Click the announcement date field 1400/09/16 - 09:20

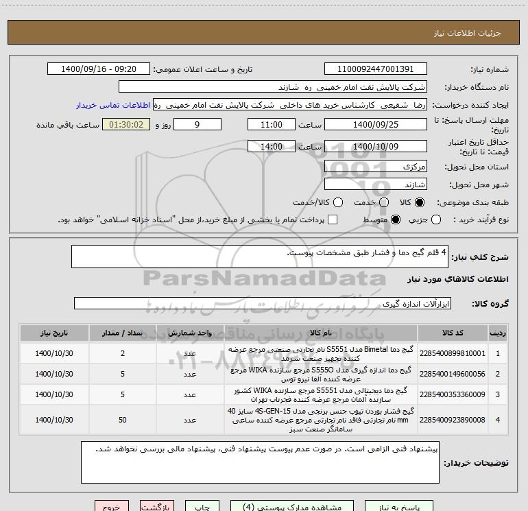click(99, 69)
